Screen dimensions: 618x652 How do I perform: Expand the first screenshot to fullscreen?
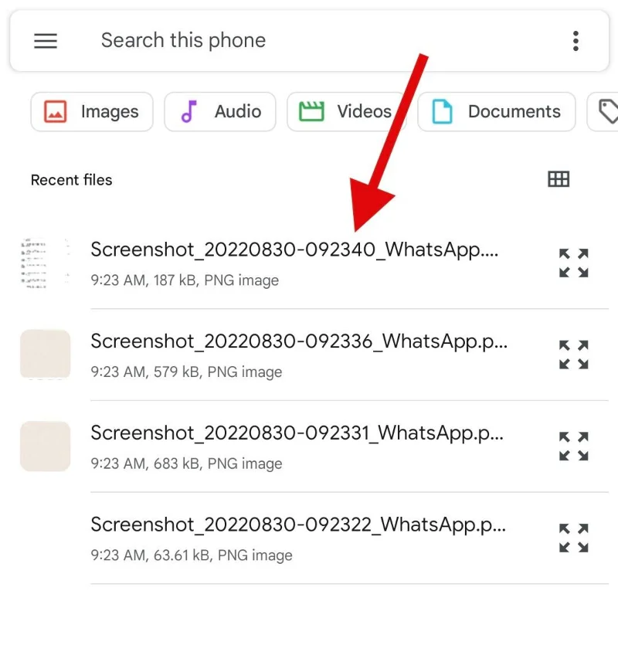tap(573, 263)
